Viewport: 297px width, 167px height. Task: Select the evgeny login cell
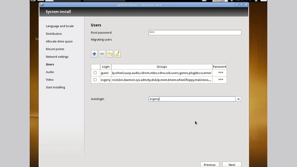click(x=105, y=80)
